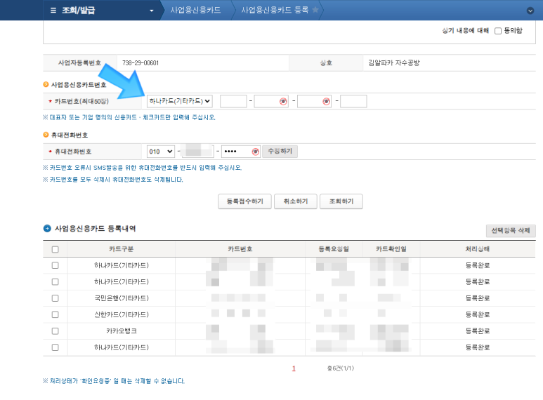The image size is (543, 400).
Task: Open the 010 phone prefix dropdown
Action: tap(161, 152)
